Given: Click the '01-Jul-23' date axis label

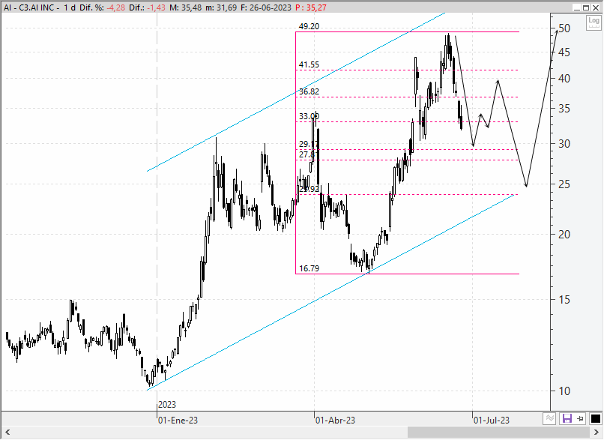Looking at the screenshot, I should [492, 421].
